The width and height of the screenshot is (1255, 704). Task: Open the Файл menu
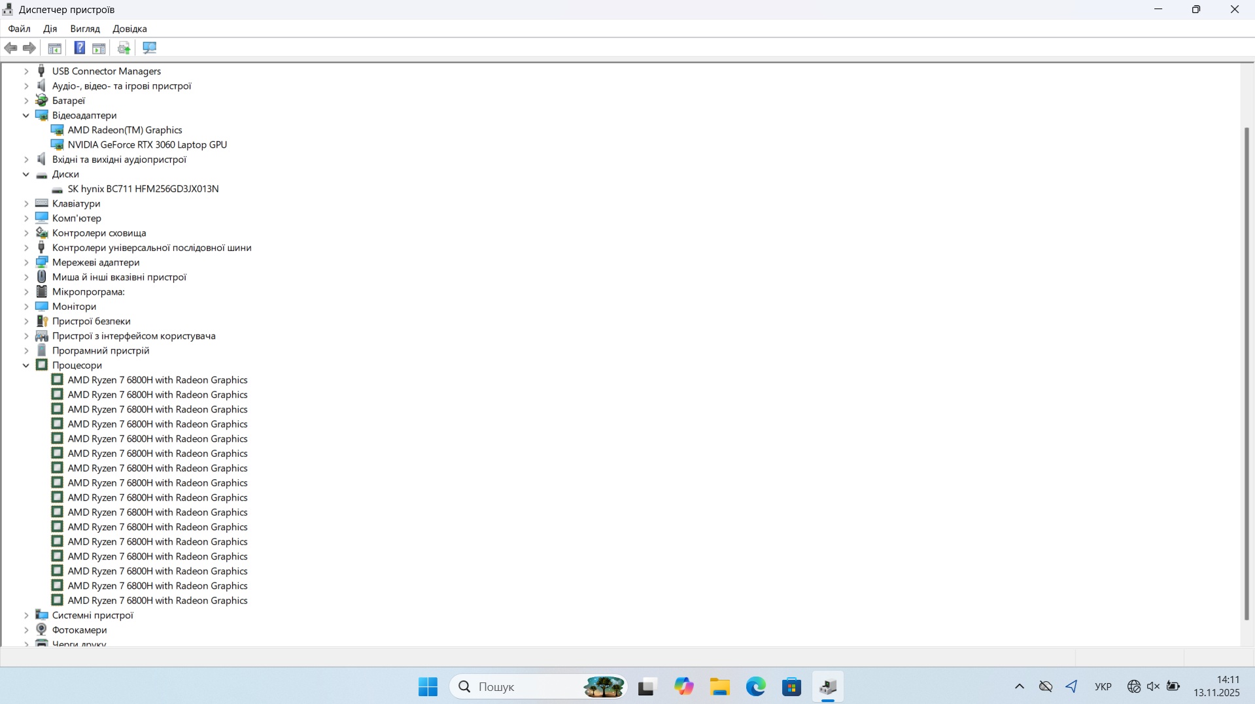click(x=19, y=29)
